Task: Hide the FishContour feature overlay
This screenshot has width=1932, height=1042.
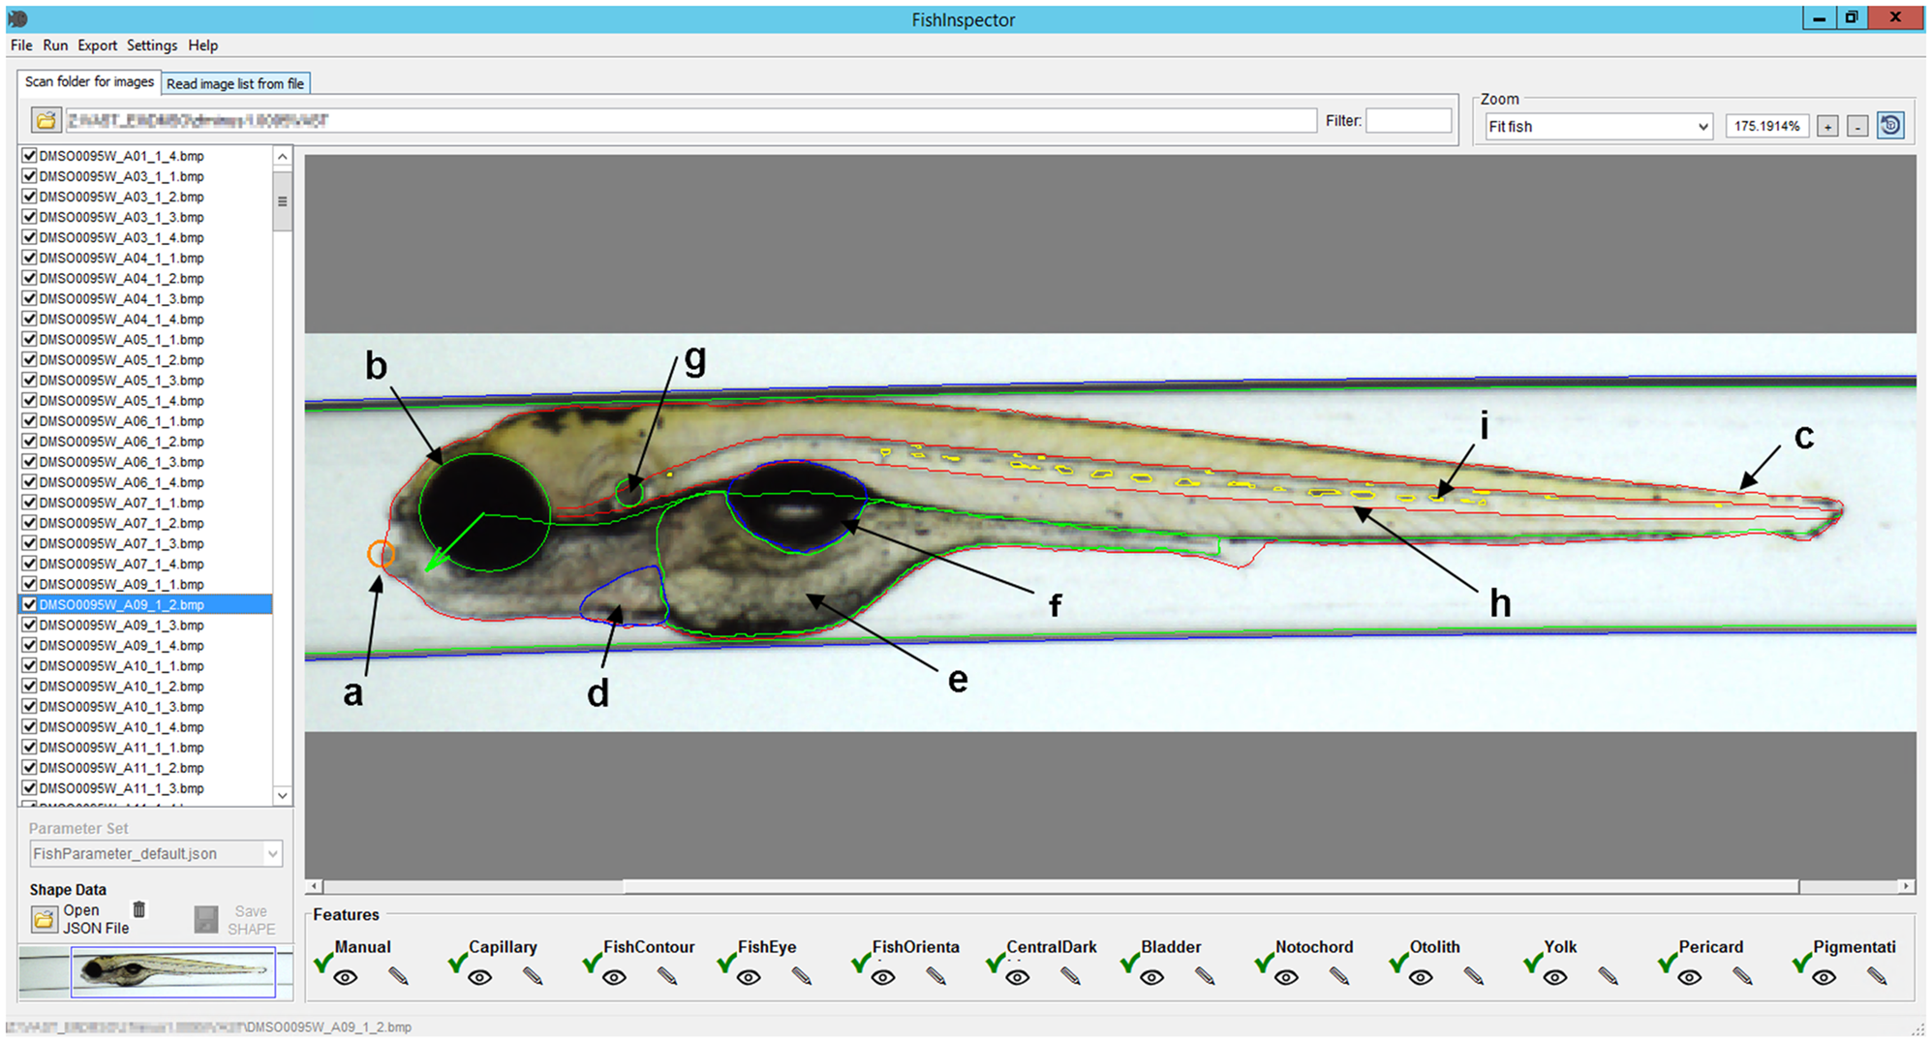Action: (x=613, y=978)
